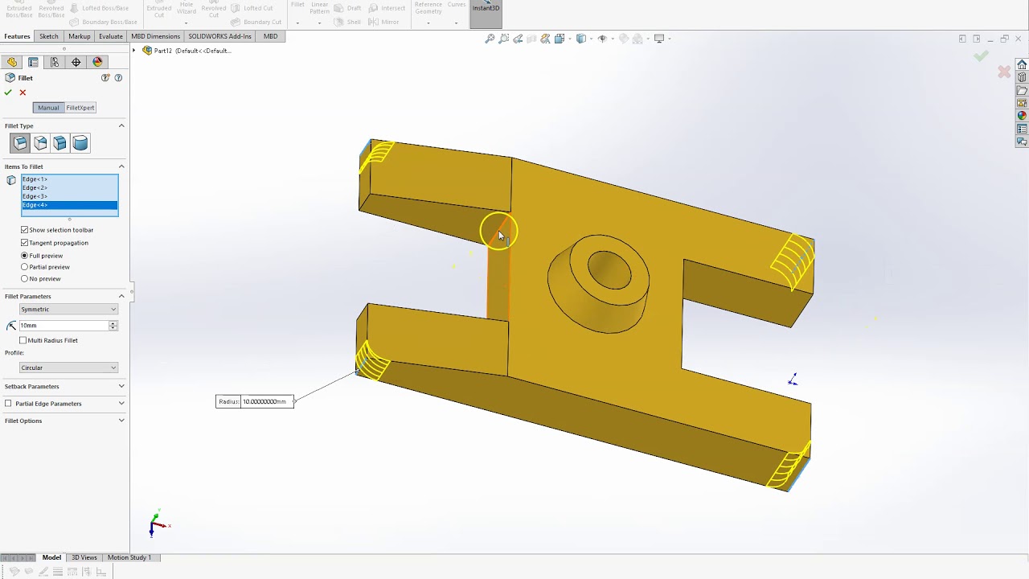Select the Full Round Fillet type icon
This screenshot has height=579, width=1029.
(80, 143)
